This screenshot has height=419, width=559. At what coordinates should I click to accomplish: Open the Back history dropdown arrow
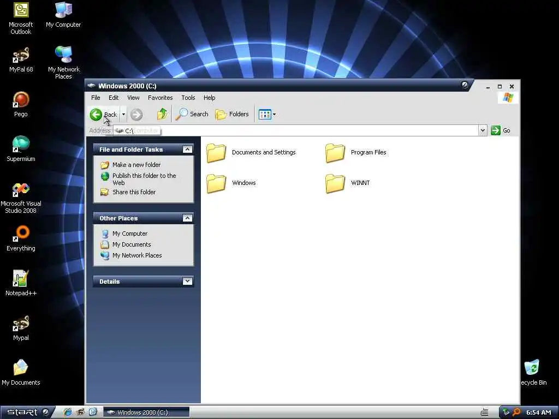(123, 115)
